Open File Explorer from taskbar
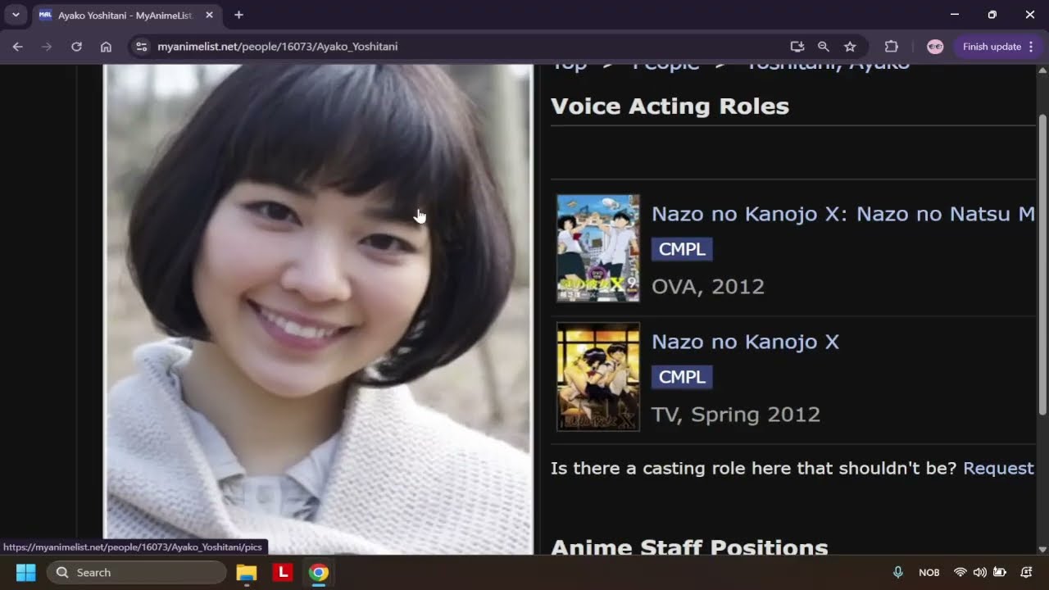The image size is (1049, 590). click(x=247, y=572)
